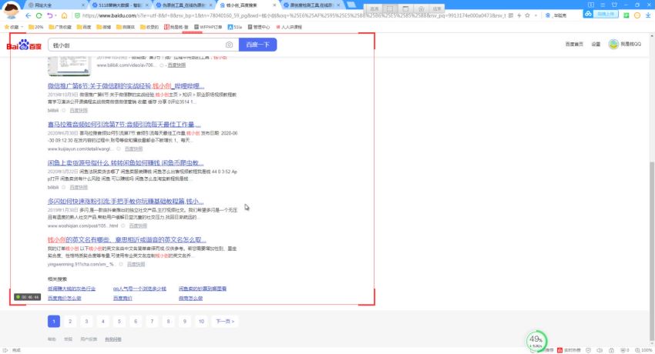The image size is (655, 354).
Task: Open the browser hamburger menu icon
Action: click(x=603, y=5)
